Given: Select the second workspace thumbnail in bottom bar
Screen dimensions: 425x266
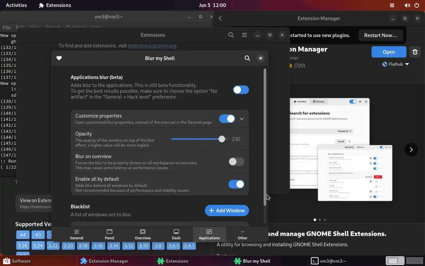Looking at the screenshot, I should pos(414,261).
